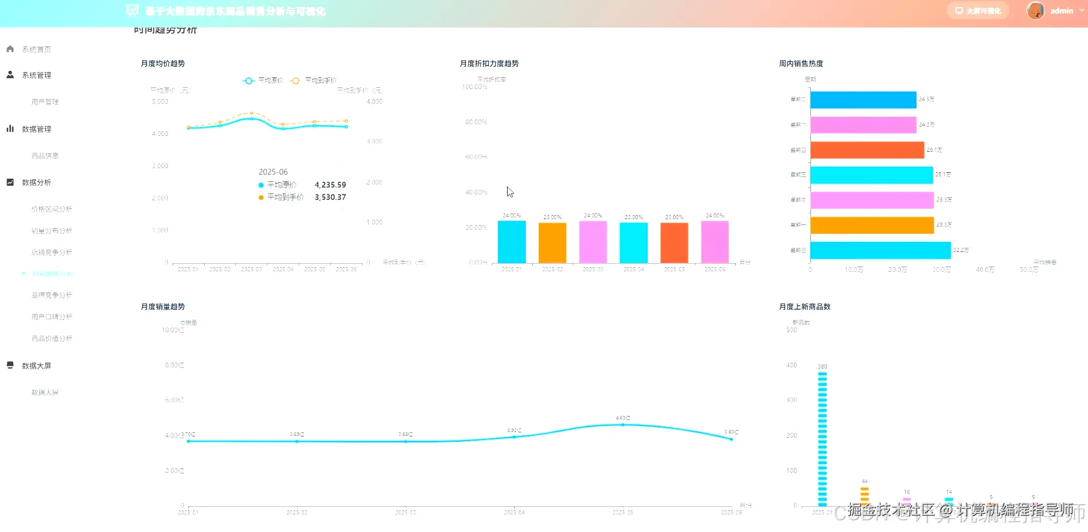The height and width of the screenshot is (532, 1088).
Task: Click the 3.93亿 data point at 2025-04
Action: (514, 437)
